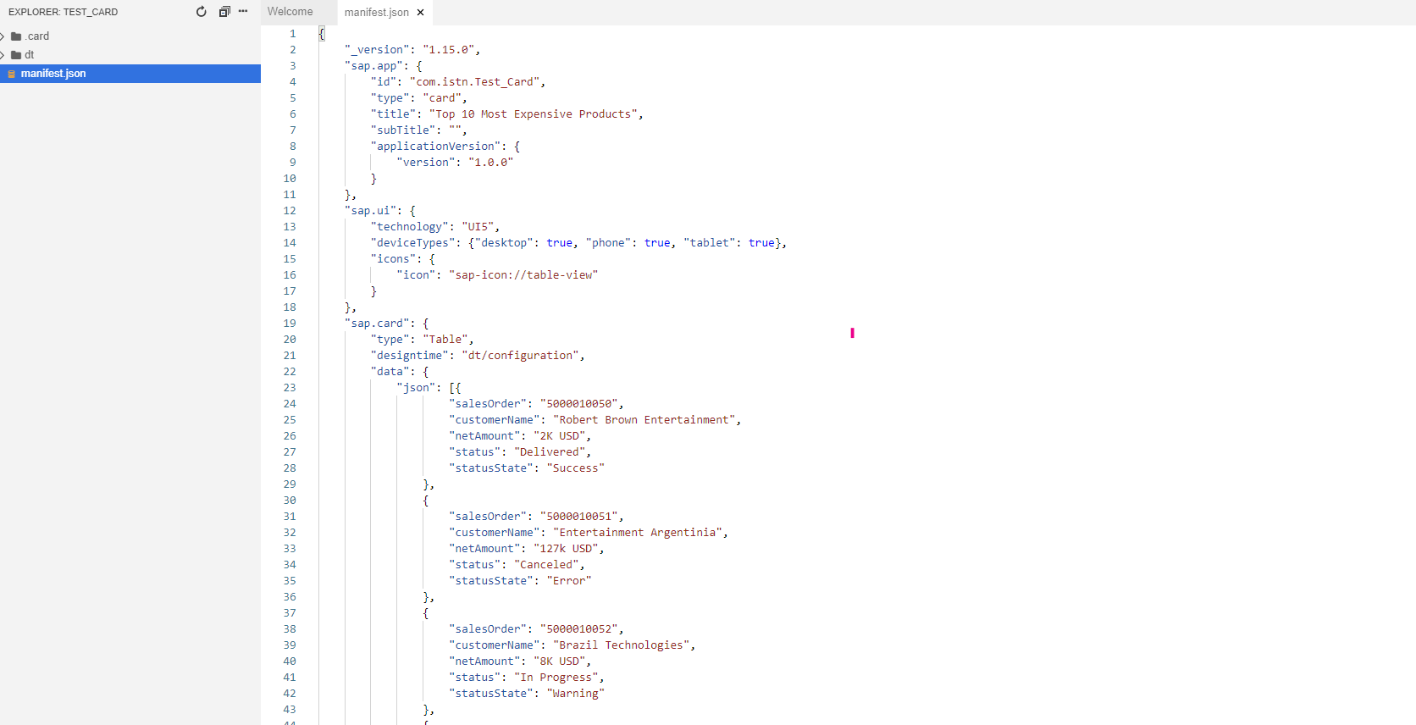Screen dimensions: 1416x725
Task: Collapse all folders in Explorer
Action: tap(224, 12)
